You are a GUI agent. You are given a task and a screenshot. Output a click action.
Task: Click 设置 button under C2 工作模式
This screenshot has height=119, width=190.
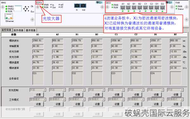tap(136, 104)
